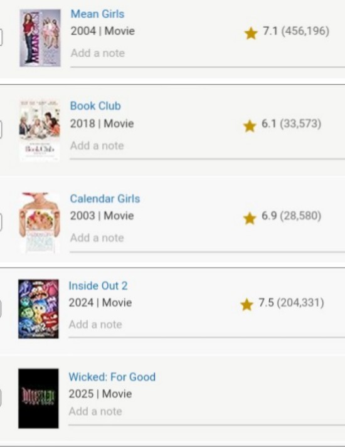345x447 pixels.
Task: Click the star icon next to Book Club rating
Action: coord(250,126)
